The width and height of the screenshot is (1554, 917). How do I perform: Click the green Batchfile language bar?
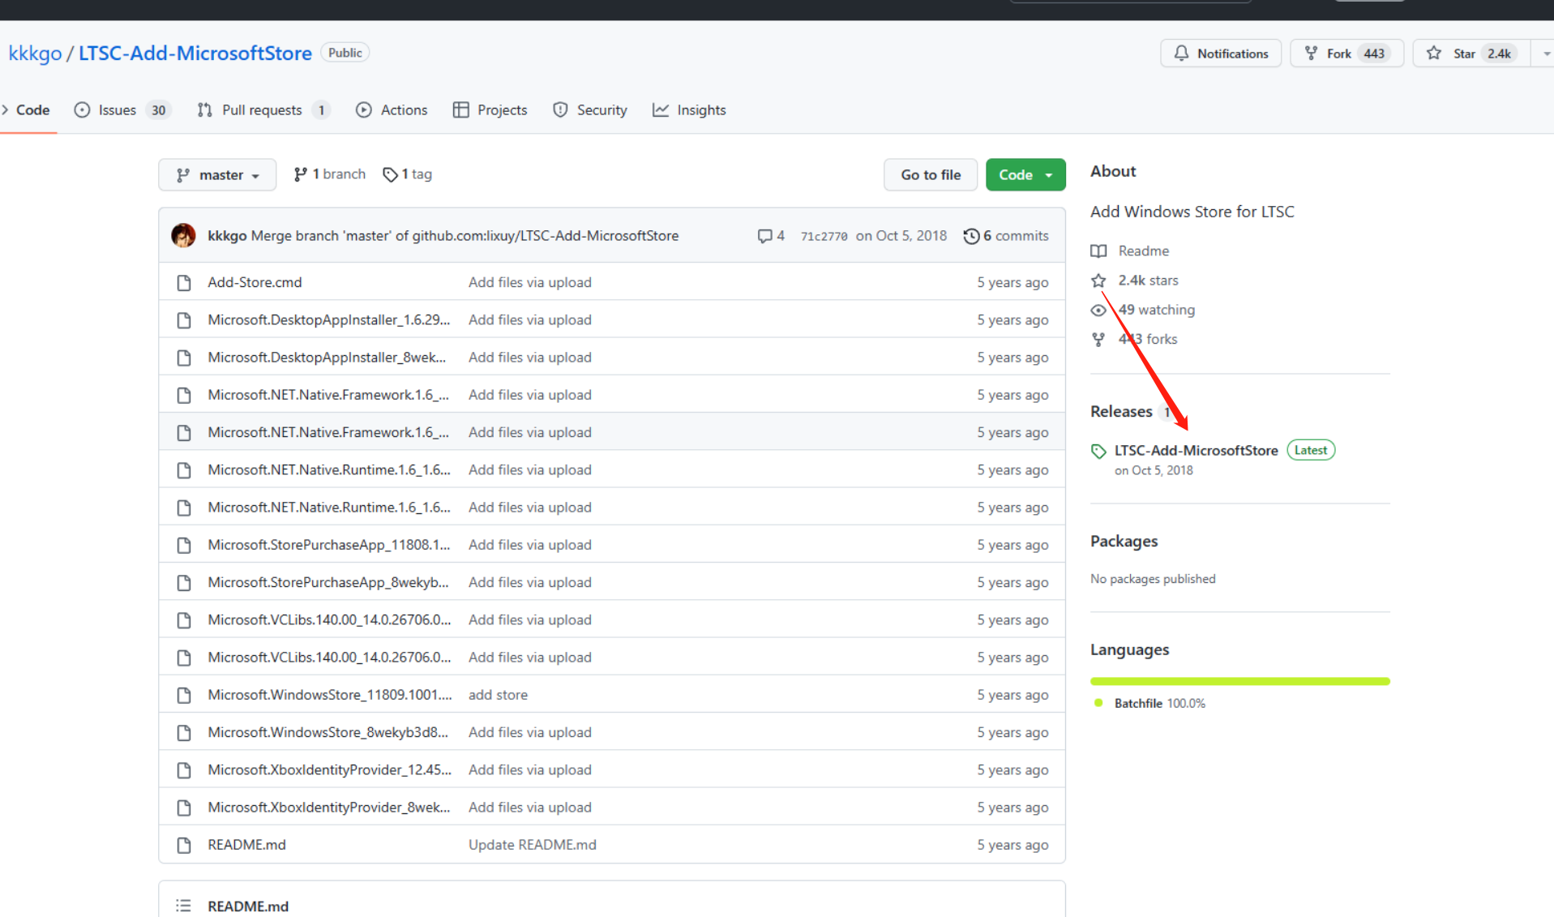(x=1239, y=681)
